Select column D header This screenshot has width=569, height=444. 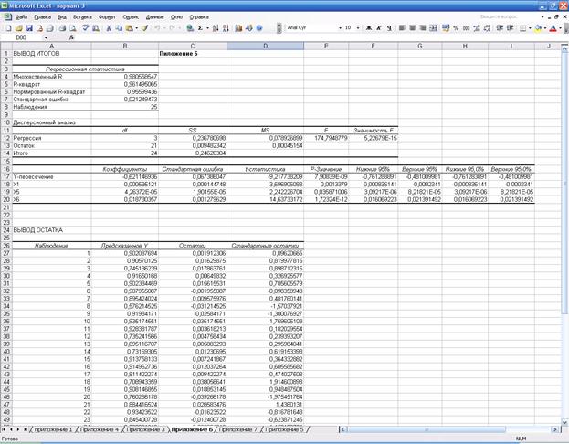pos(265,46)
